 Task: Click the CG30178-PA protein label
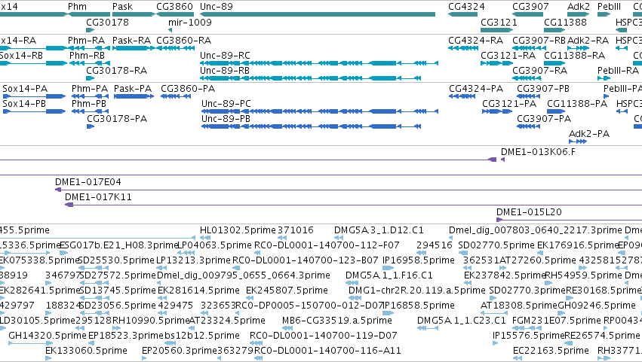tap(117, 118)
